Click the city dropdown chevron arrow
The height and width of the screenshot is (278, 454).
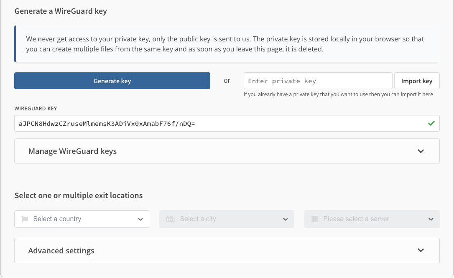point(286,219)
